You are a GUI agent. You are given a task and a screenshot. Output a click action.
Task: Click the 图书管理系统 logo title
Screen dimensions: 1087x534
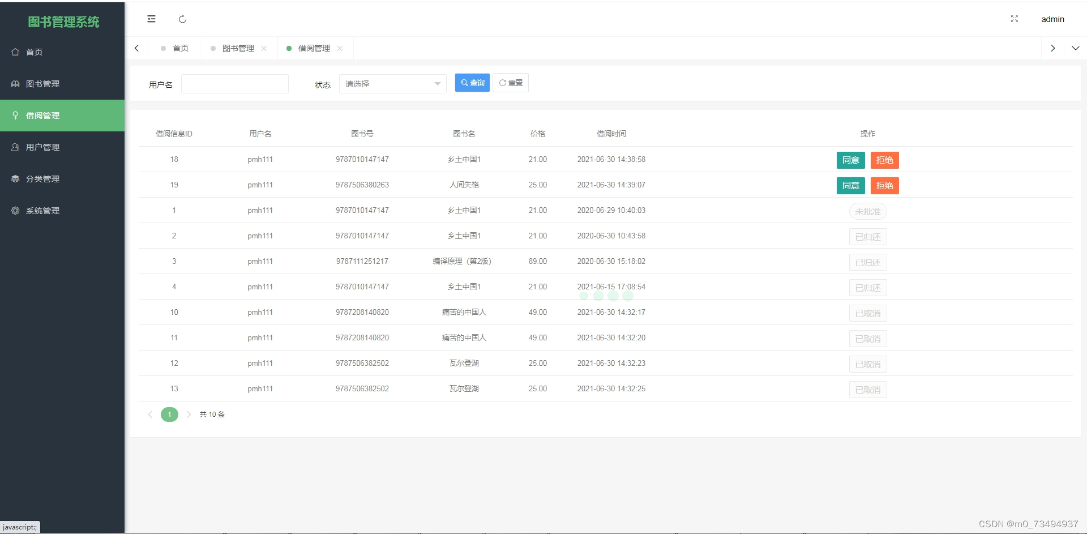click(x=63, y=22)
